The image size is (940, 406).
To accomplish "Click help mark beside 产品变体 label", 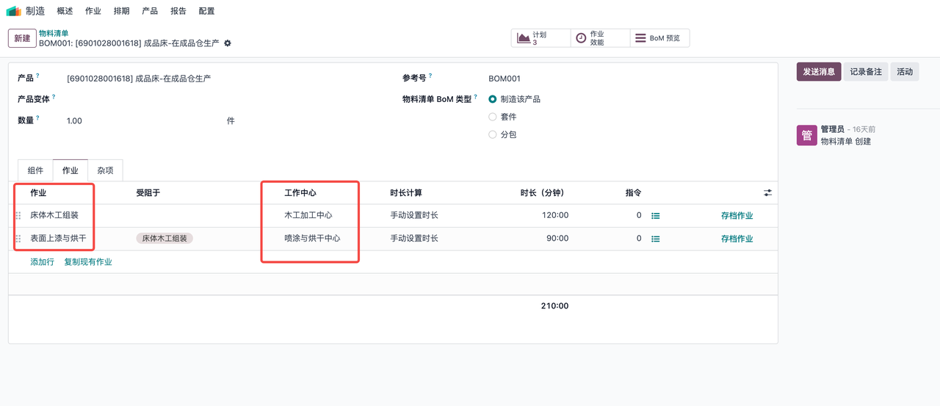I will pos(54,97).
